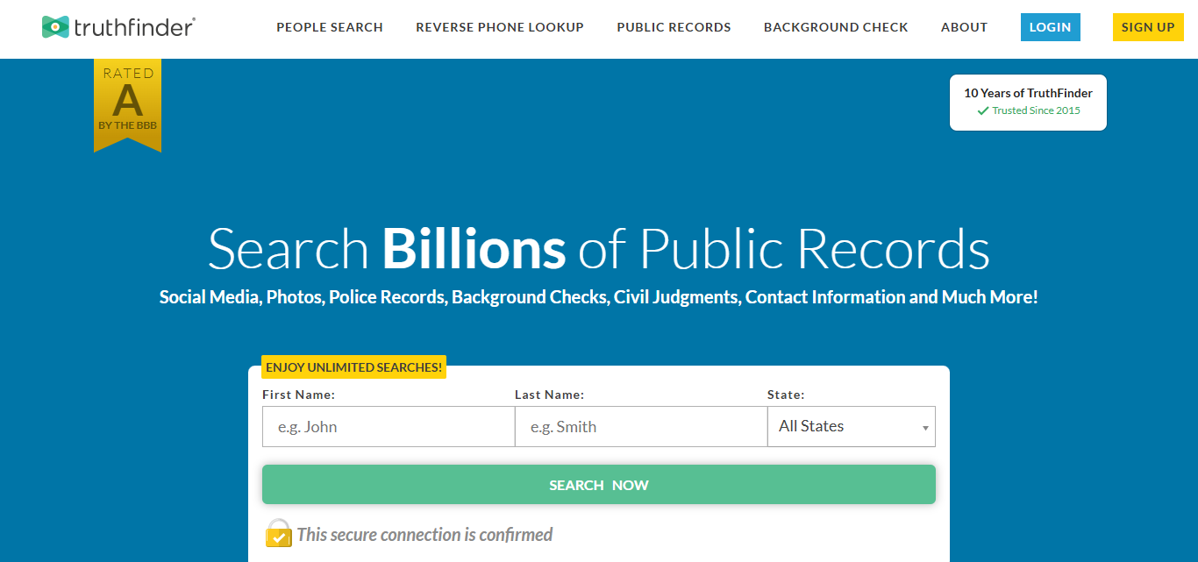
Task: Focus the First Name input field
Action: click(x=389, y=427)
